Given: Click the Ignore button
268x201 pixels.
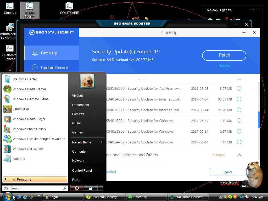Looking at the screenshot, I should [x=228, y=172].
